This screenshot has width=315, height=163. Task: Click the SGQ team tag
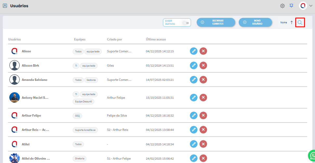[x=77, y=116]
